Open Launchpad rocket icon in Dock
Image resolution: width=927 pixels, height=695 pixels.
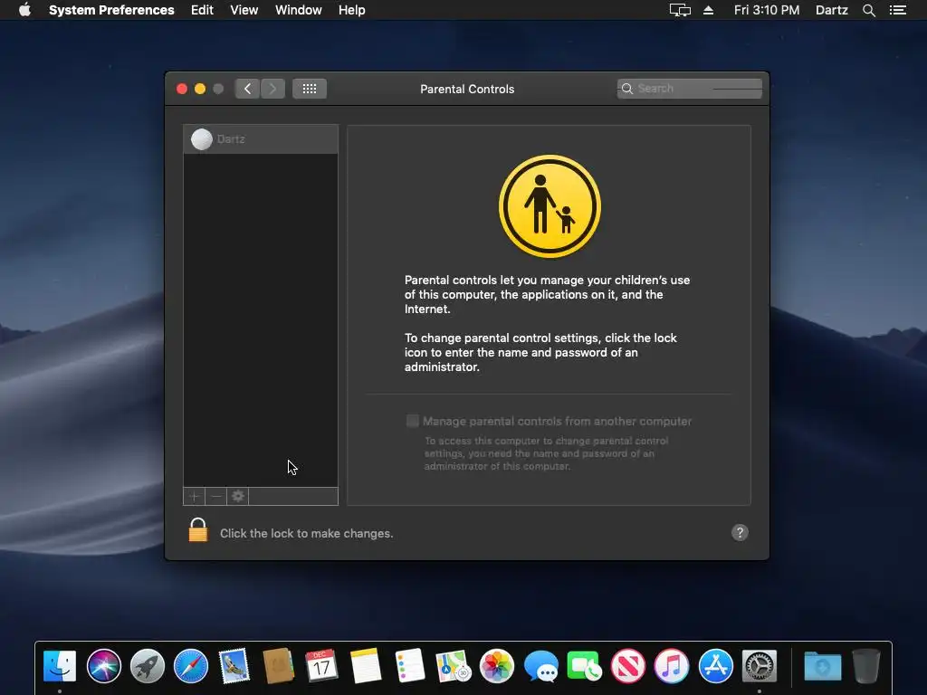point(148,666)
